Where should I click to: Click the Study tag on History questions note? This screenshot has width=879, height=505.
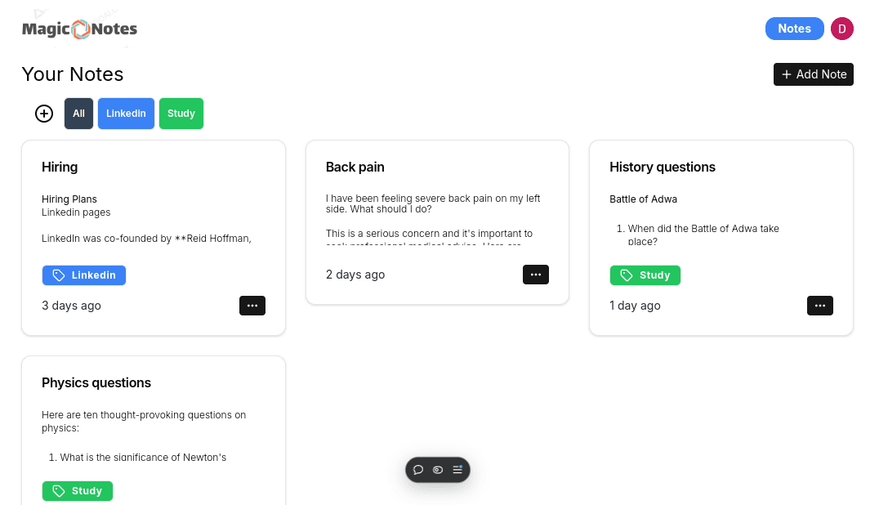[645, 275]
